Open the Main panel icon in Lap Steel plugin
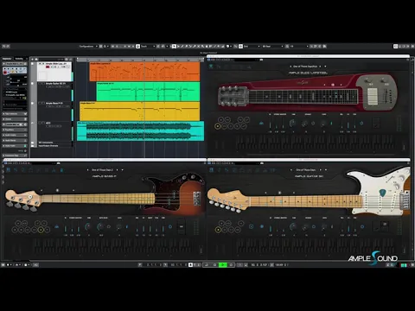Viewport: 415px width, 311px height. click(x=211, y=67)
